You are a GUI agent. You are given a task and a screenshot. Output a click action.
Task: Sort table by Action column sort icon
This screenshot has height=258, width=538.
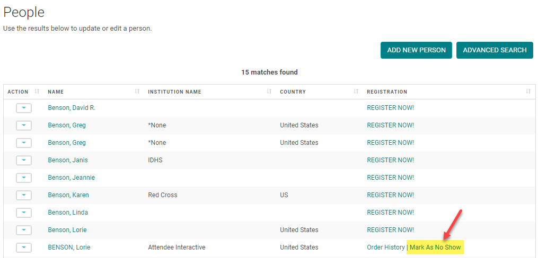pos(37,91)
